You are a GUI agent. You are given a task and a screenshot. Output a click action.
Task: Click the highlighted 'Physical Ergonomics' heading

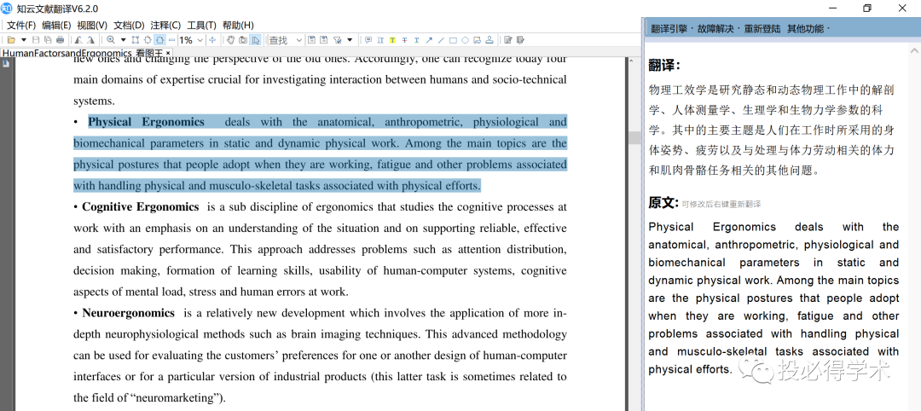tap(147, 122)
